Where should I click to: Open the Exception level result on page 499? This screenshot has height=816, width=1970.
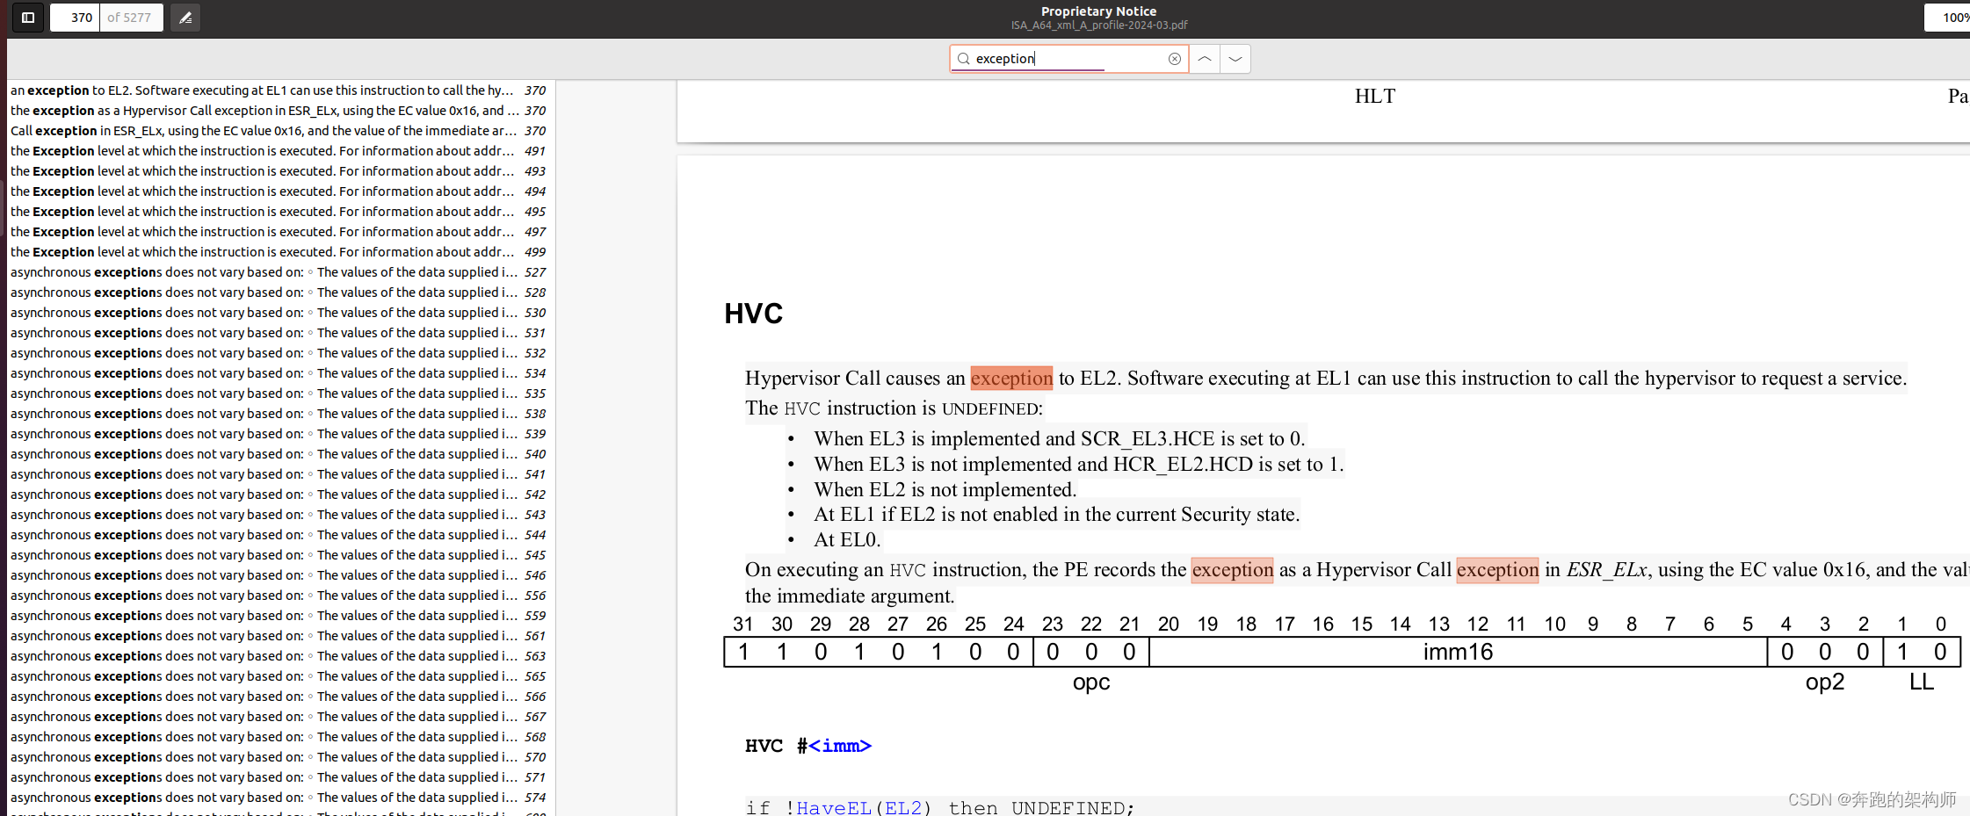[x=279, y=252]
